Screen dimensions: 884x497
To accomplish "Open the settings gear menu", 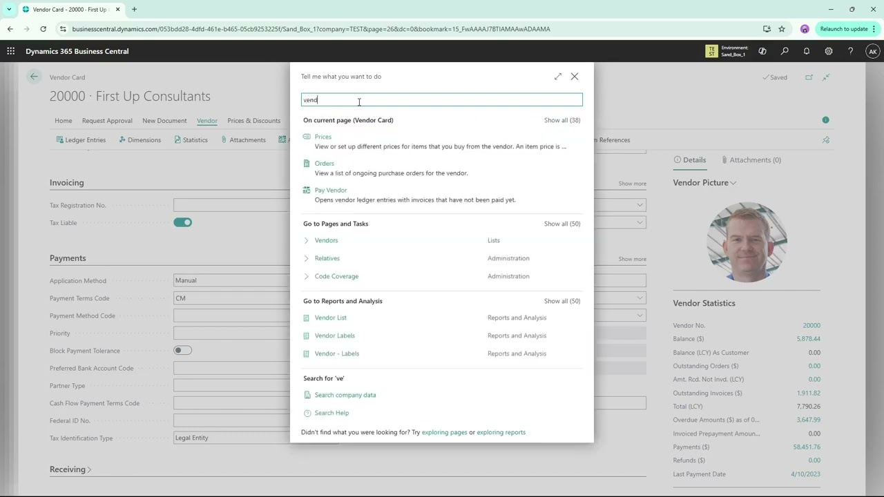I will pyautogui.click(x=829, y=51).
